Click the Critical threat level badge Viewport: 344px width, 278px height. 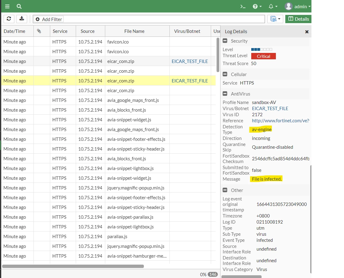pos(263,56)
